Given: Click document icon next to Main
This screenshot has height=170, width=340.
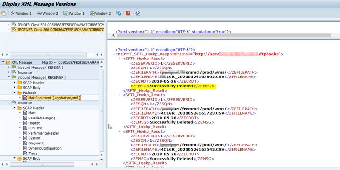Looking at the screenshot, I should point(25,113).
